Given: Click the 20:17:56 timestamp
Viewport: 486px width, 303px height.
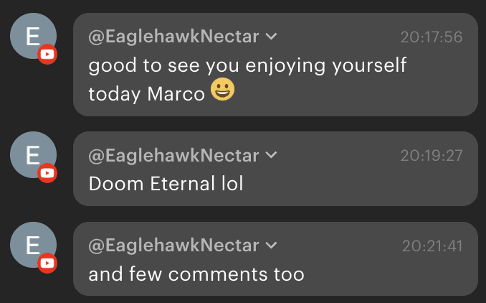Looking at the screenshot, I should [x=431, y=37].
